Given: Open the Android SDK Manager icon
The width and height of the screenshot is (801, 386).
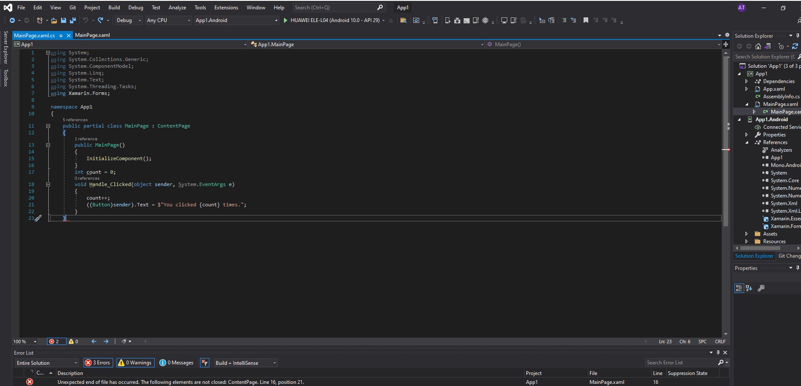Looking at the screenshot, I should click(x=457, y=20).
